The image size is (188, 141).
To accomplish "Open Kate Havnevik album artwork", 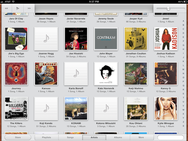I will [106, 74].
